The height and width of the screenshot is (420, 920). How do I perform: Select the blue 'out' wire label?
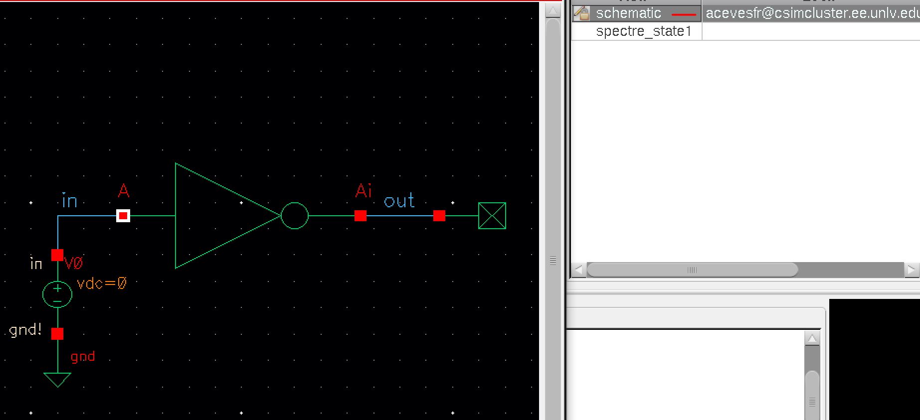pos(399,201)
